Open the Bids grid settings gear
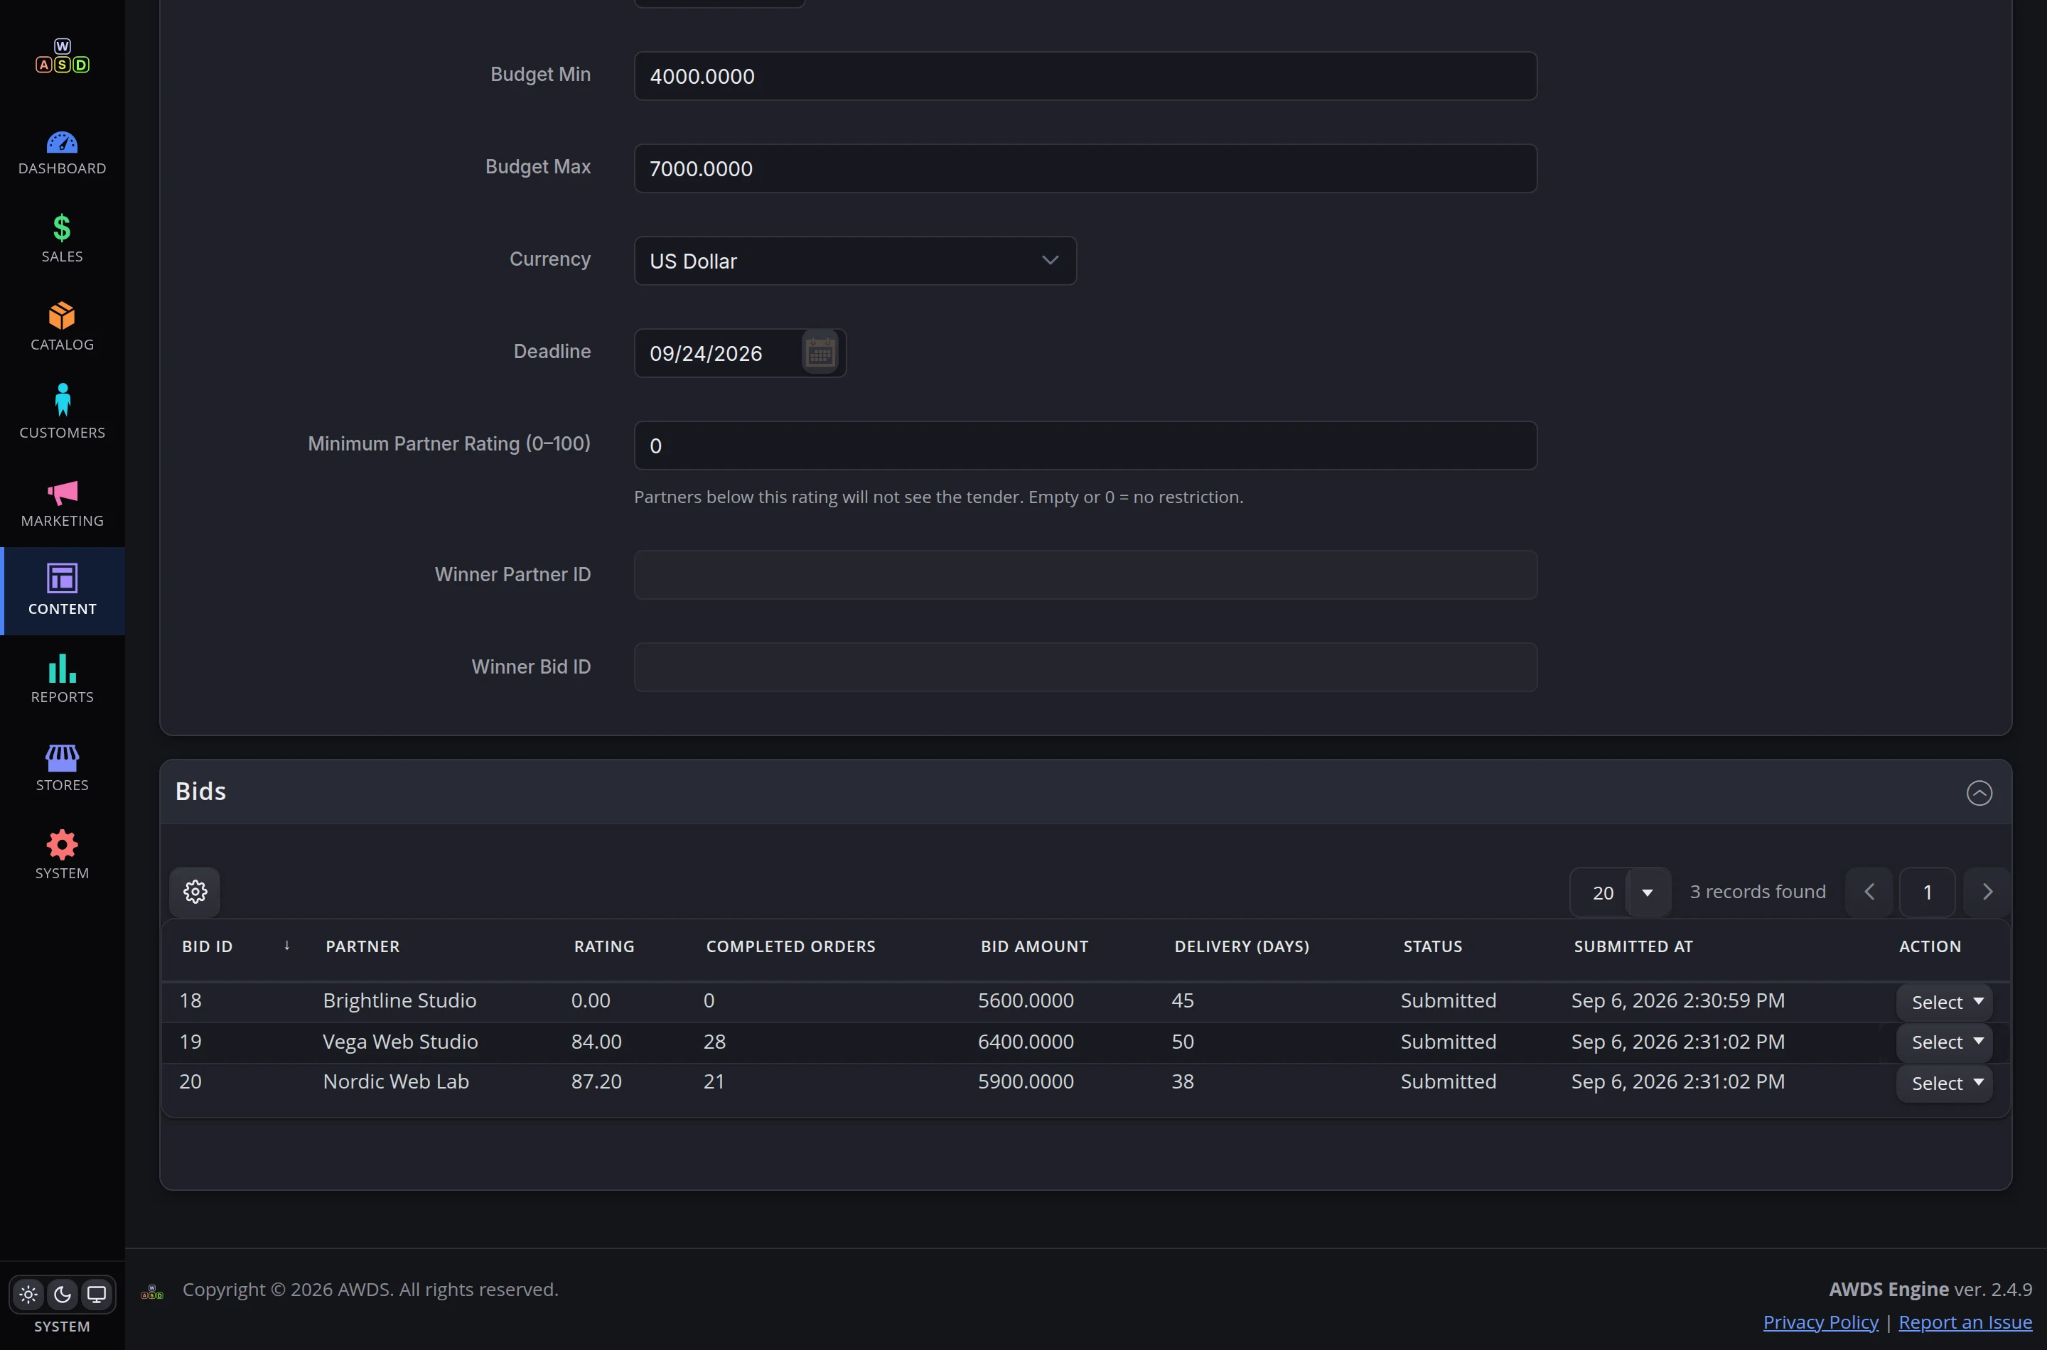The image size is (2047, 1350). tap(195, 891)
